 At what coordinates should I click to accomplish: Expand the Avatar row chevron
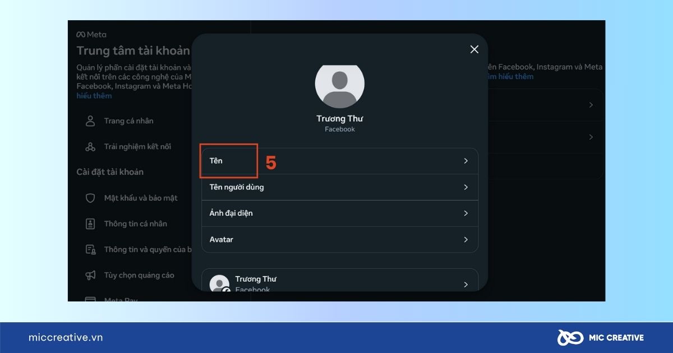click(465, 240)
